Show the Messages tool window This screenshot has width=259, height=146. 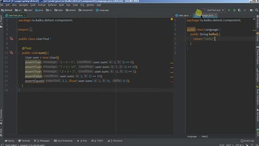[x=42, y=141]
